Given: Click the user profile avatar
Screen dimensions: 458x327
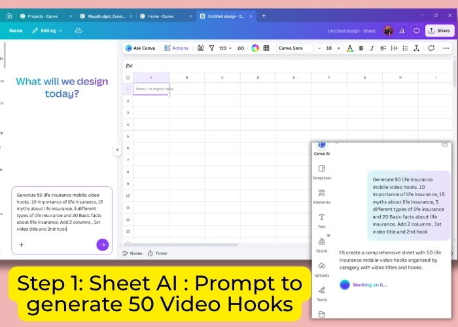Looking at the screenshot, I should tap(388, 30).
